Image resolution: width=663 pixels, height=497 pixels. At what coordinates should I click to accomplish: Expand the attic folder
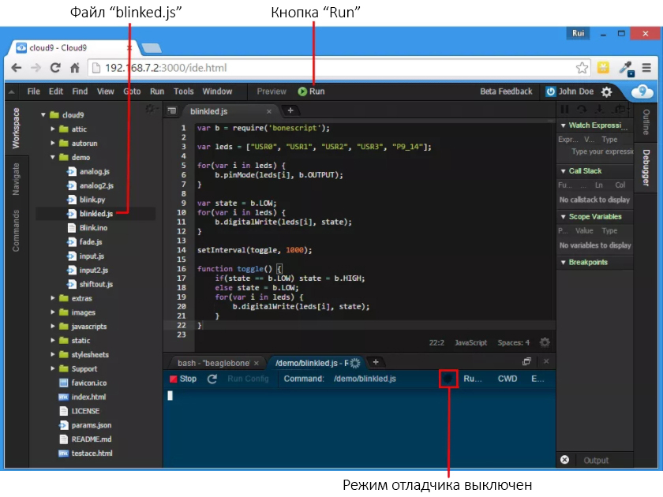click(54, 129)
